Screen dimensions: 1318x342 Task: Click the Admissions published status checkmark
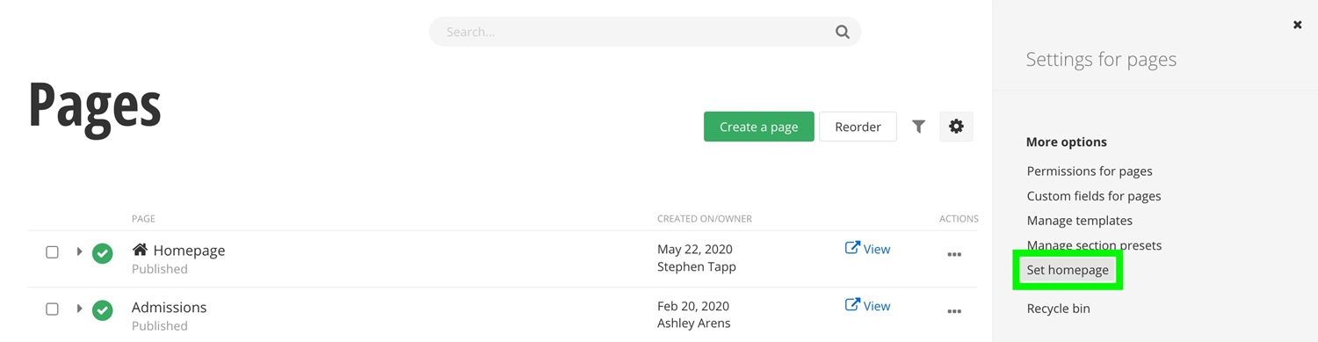(x=103, y=310)
